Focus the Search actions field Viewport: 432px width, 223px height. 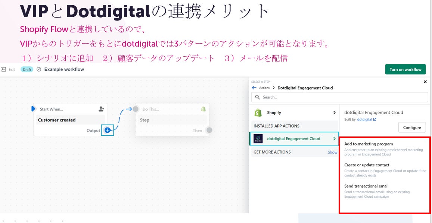pyautogui.click(x=339, y=97)
